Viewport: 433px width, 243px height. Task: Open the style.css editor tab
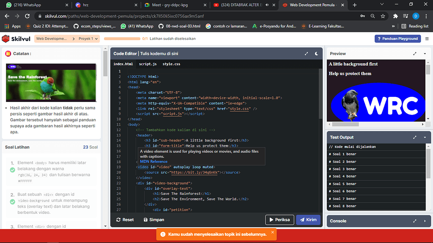click(171, 64)
